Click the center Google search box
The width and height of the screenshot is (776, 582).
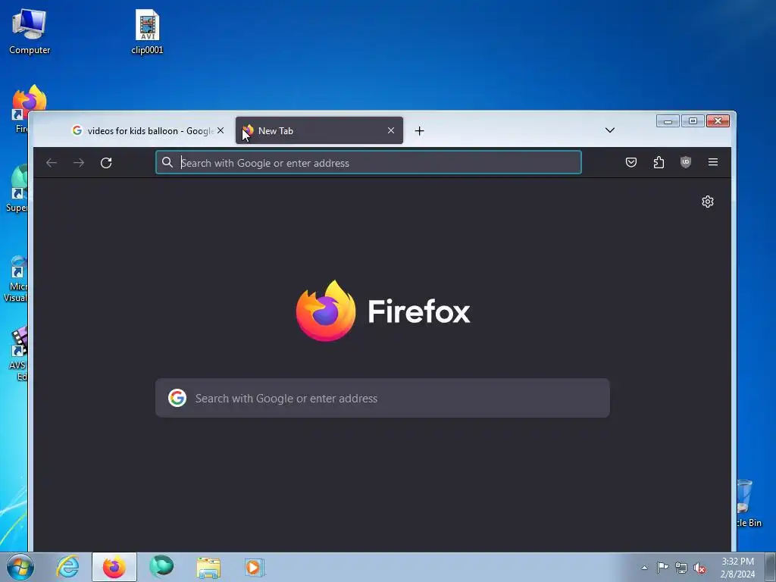click(x=383, y=398)
